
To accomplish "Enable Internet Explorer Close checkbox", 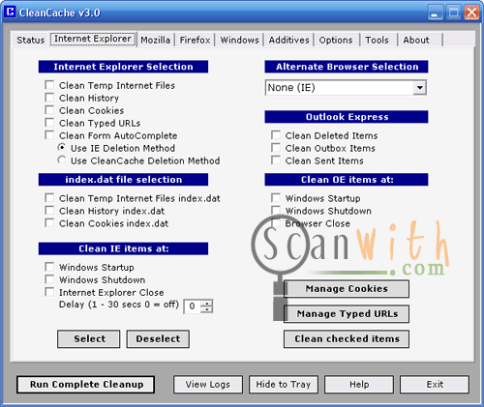I will 49,292.
